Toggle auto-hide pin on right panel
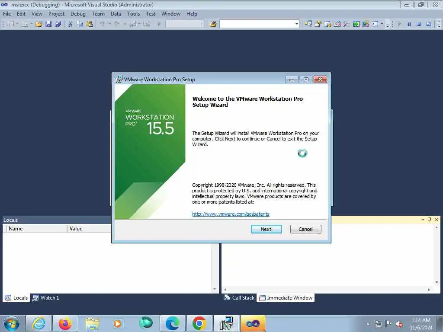This screenshot has height=332, width=443. [x=430, y=219]
